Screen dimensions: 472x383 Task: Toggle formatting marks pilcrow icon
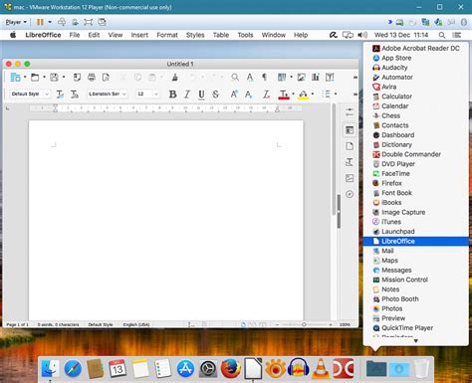click(264, 78)
